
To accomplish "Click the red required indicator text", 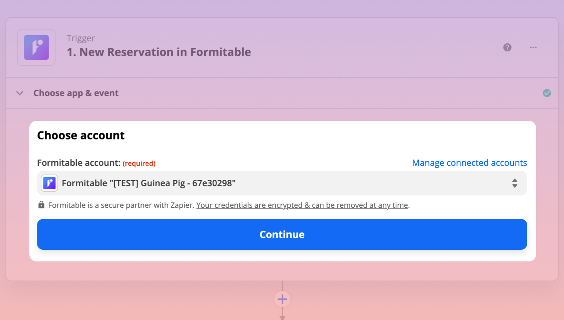I will click(x=139, y=163).
